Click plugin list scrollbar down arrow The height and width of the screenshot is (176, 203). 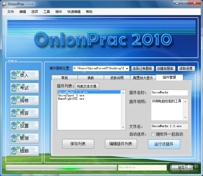click(x=123, y=128)
